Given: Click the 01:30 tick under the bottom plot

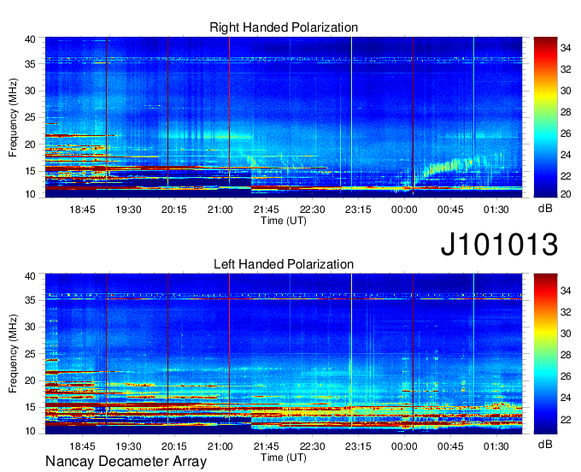Looking at the screenshot, I should [x=496, y=446].
